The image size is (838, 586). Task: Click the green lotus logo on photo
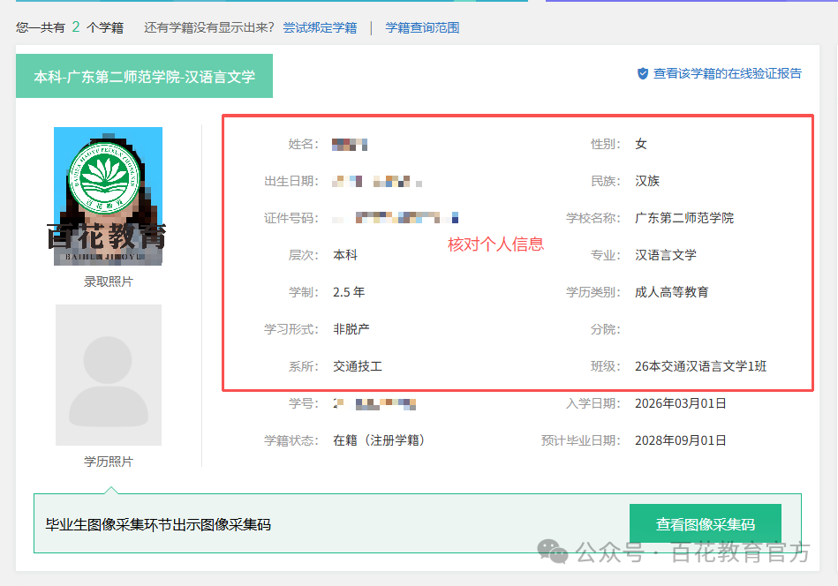[105, 176]
